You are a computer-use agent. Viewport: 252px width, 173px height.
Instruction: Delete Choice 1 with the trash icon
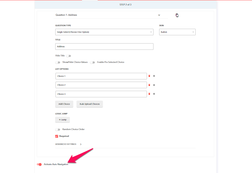pyautogui.click(x=149, y=76)
